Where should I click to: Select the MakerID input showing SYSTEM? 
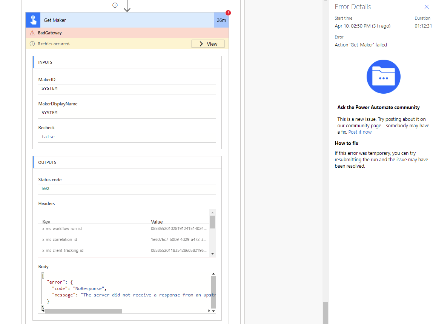pyautogui.click(x=127, y=88)
